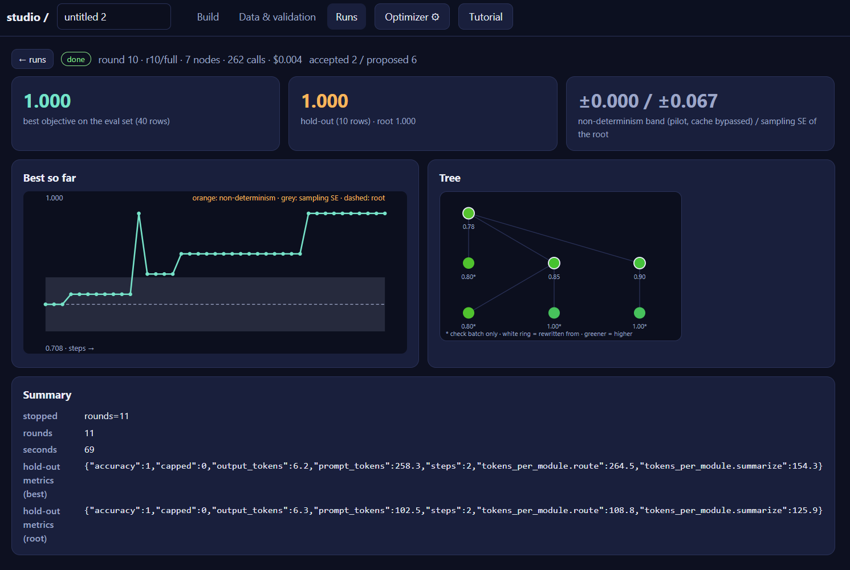Click the rounds value '11'
This screenshot has width=850, height=570.
pyautogui.click(x=89, y=433)
